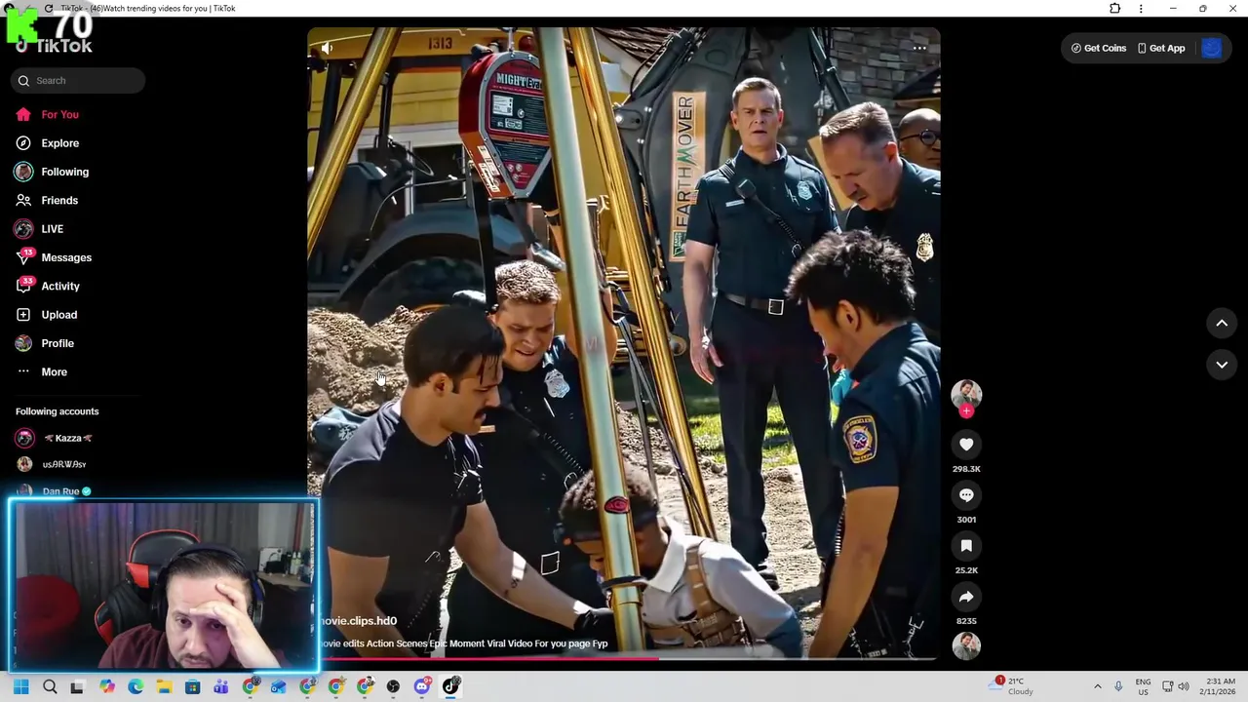The height and width of the screenshot is (702, 1248).
Task: Open the browser three-dot menu
Action: pyautogui.click(x=1141, y=9)
